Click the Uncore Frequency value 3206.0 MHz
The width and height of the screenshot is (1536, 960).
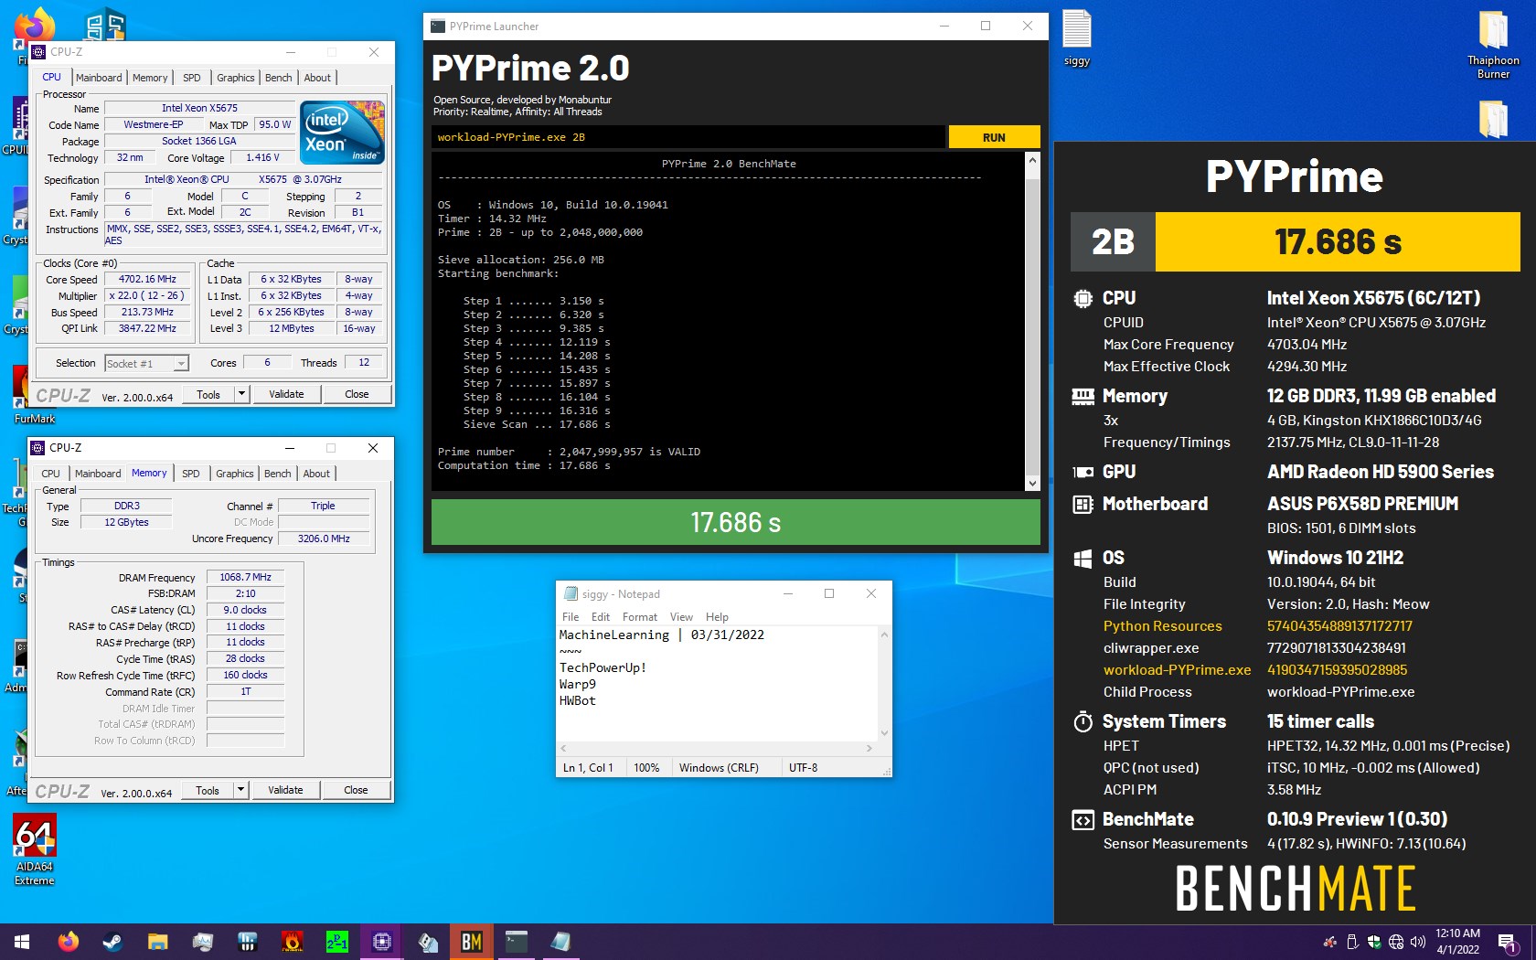[324, 539]
